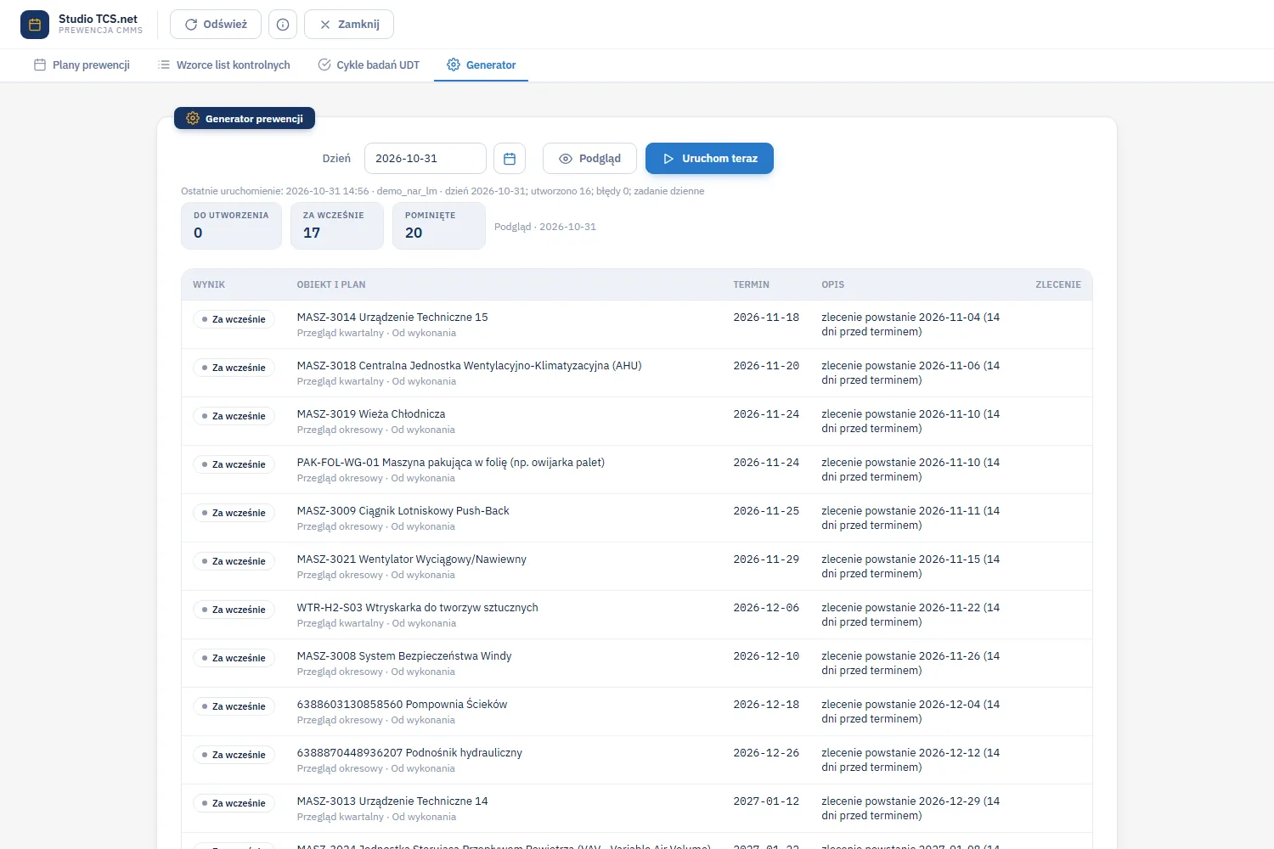Click the Za wcześnie 17 counter card

337,225
